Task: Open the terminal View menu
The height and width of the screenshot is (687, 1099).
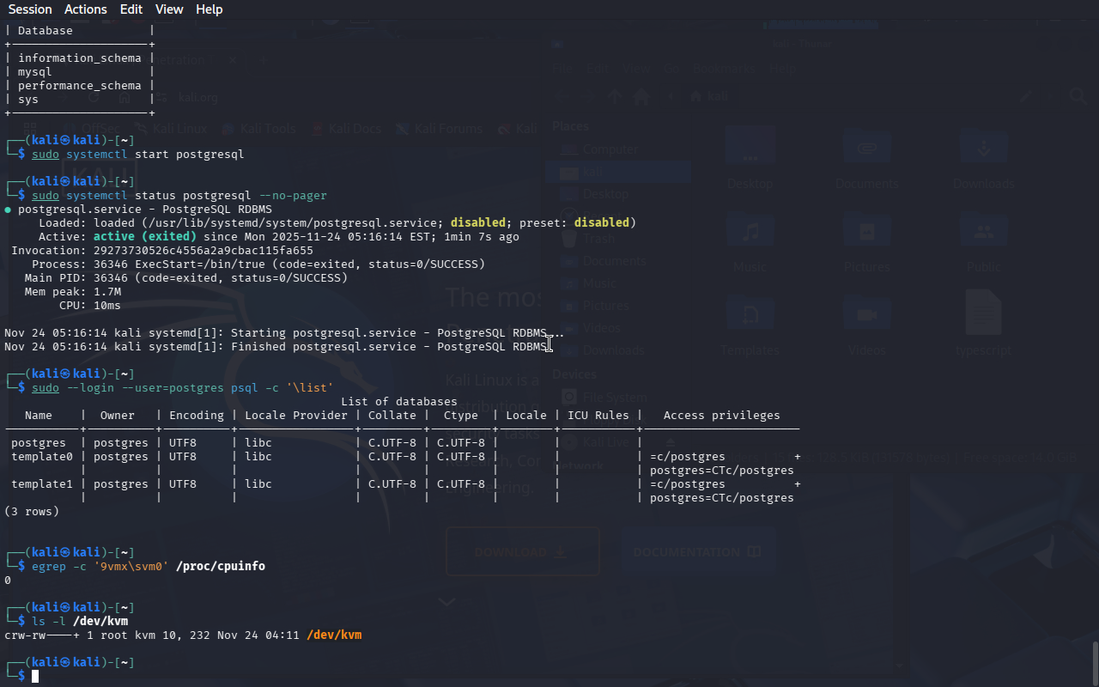Action: click(169, 9)
